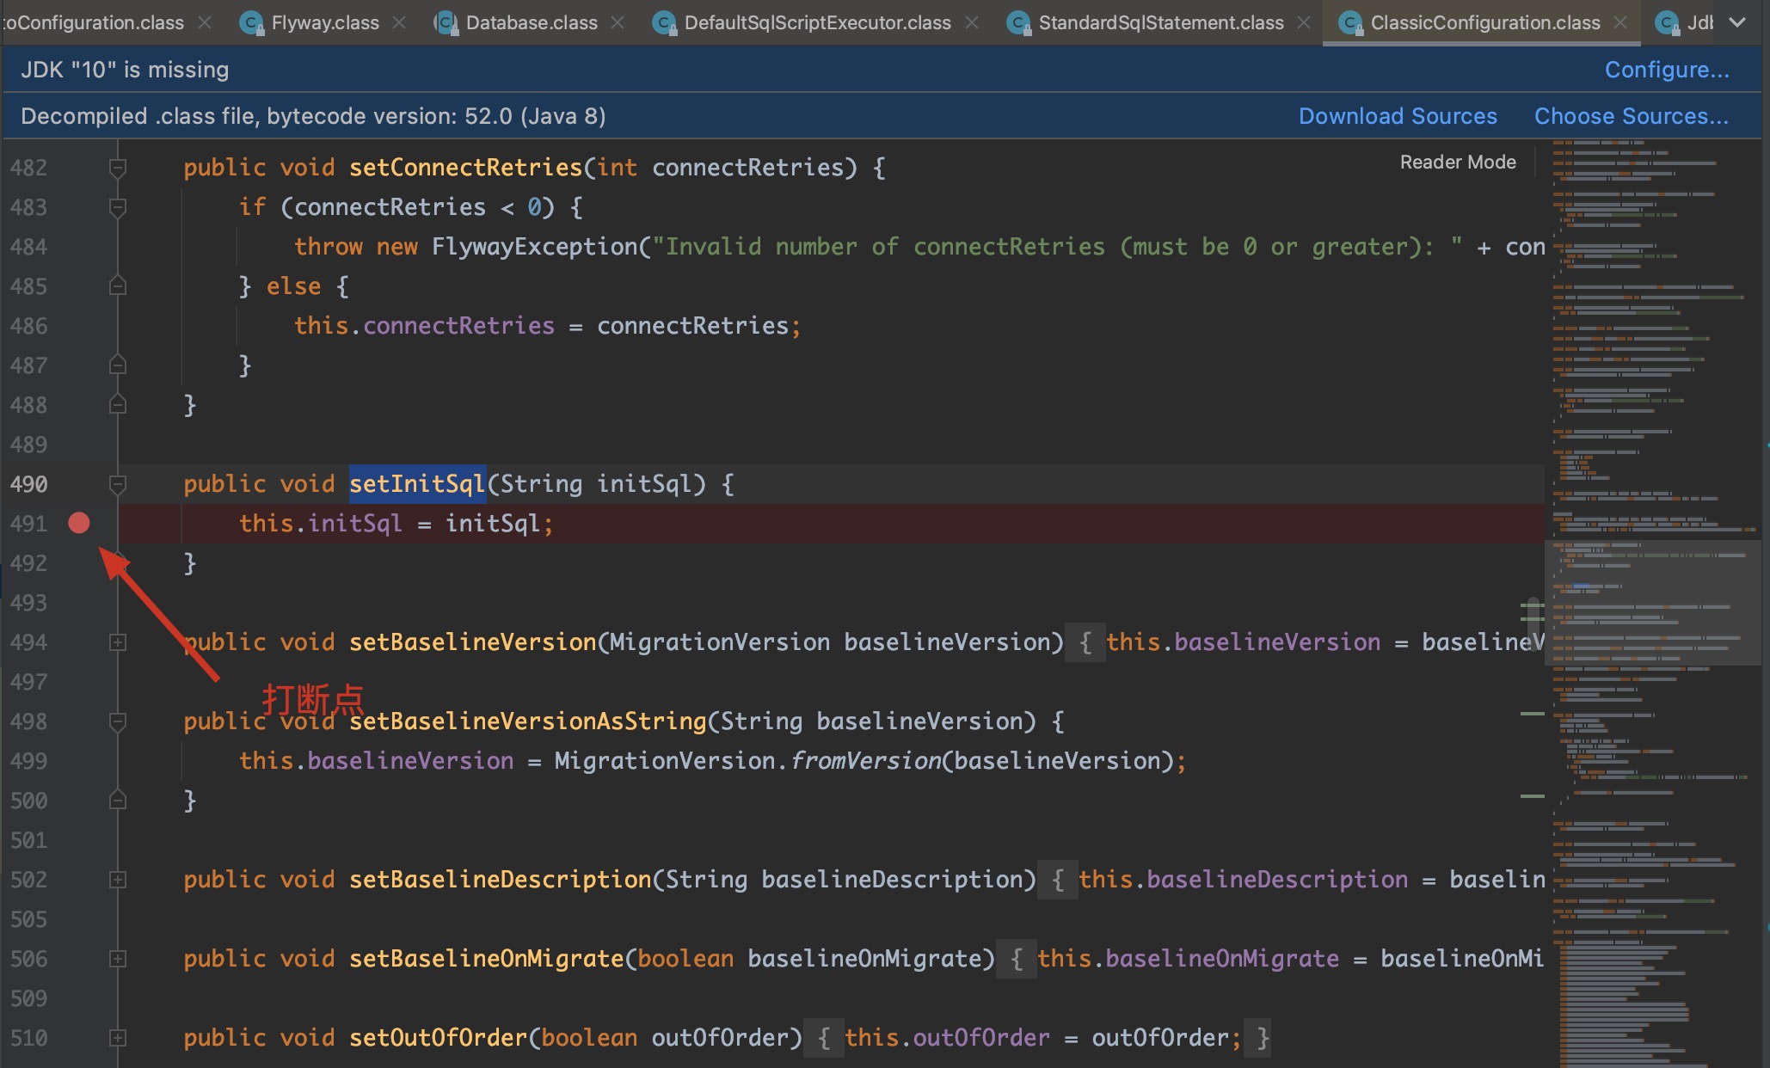Switch to the Database.class tab
1770x1068 pixels.
coord(531,23)
